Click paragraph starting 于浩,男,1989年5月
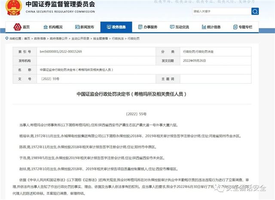 click(x=92, y=158)
